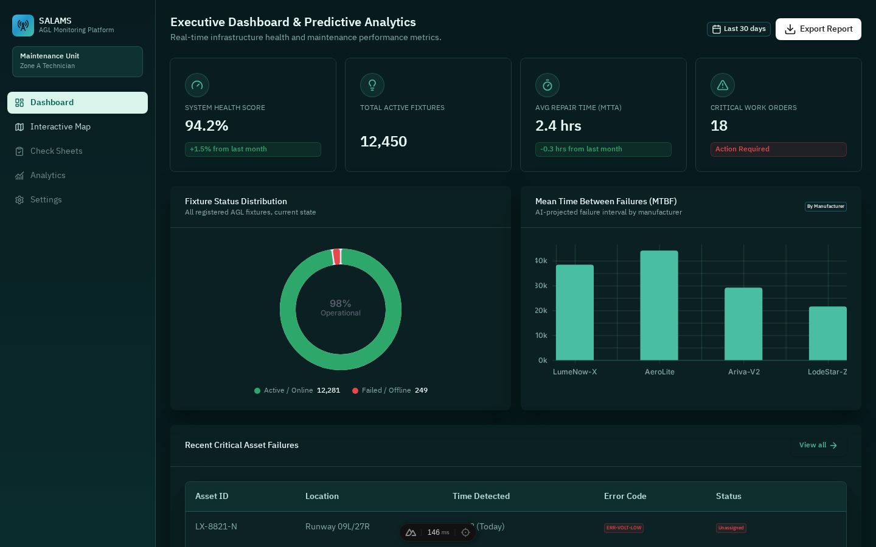
Task: Click the Time Detected column header
Action: 481,497
